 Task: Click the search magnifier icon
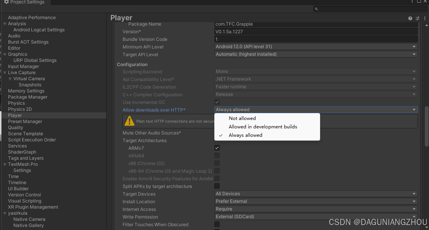click(x=316, y=8)
